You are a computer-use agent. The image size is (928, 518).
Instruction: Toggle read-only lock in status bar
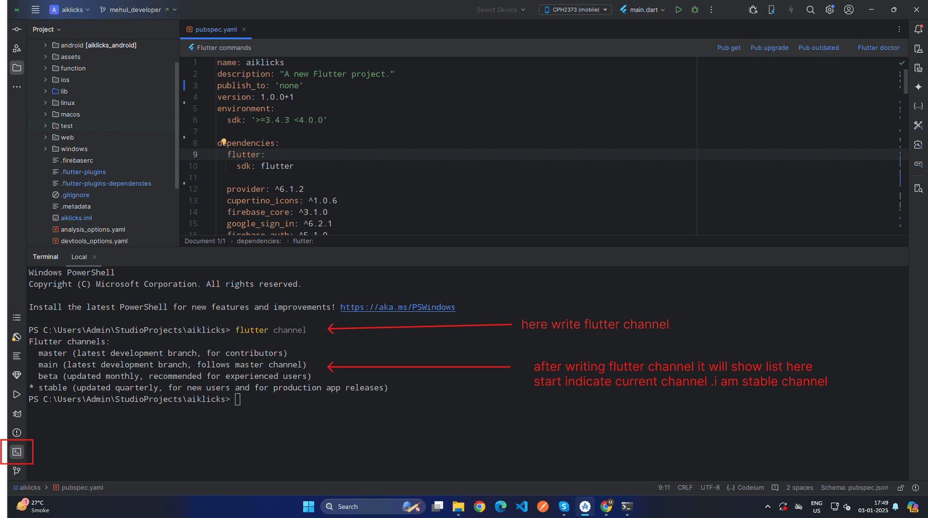click(x=901, y=488)
